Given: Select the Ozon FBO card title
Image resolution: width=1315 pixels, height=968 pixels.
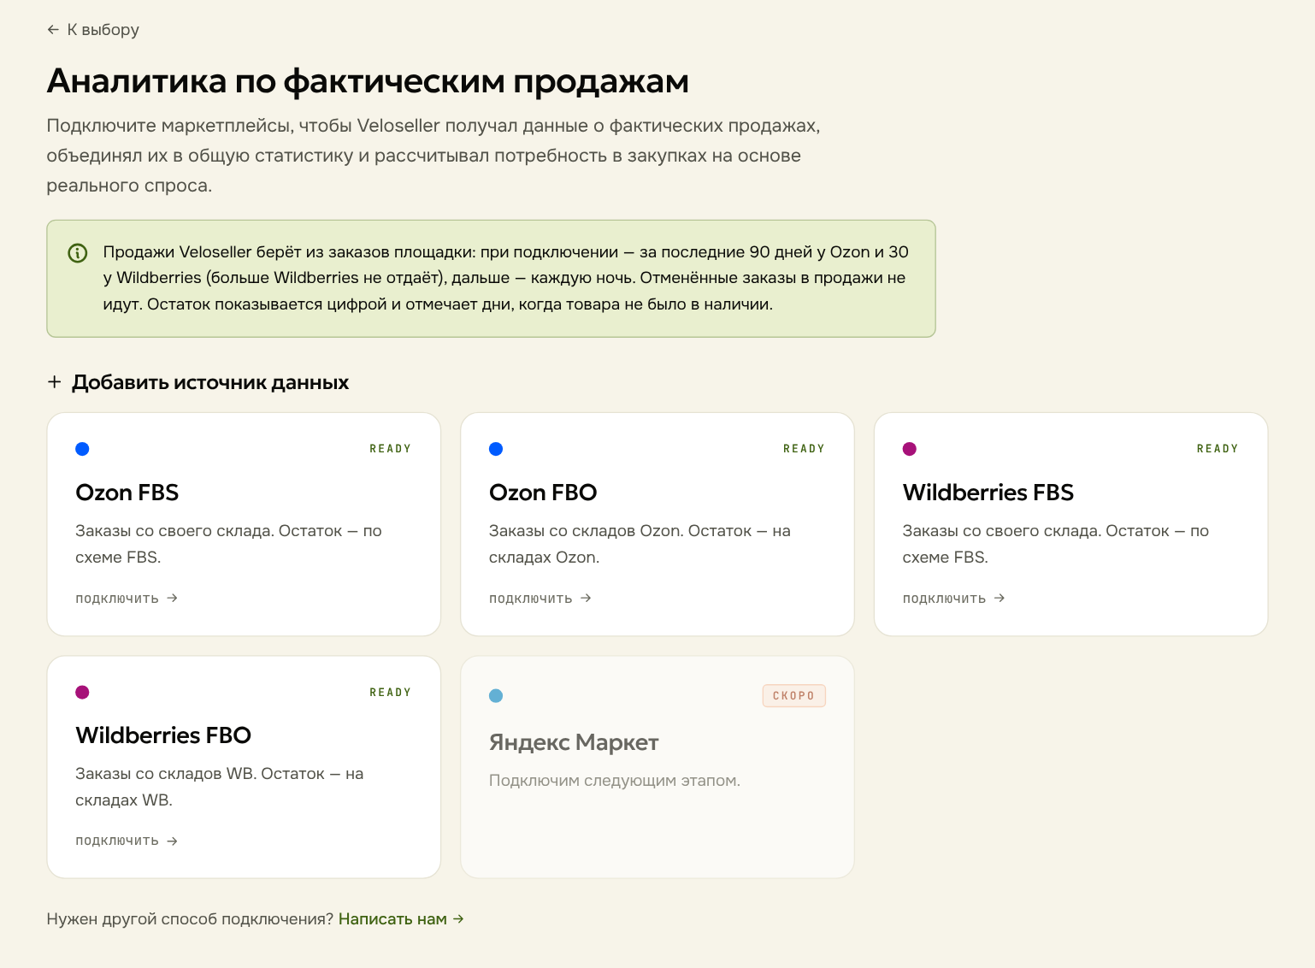Looking at the screenshot, I should [543, 493].
